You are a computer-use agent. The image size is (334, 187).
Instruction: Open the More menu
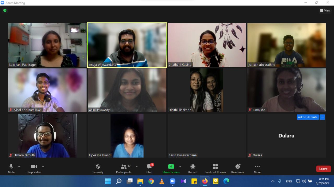[x=257, y=169]
